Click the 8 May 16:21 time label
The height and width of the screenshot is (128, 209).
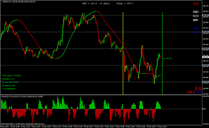pyautogui.click(x=141, y=127)
